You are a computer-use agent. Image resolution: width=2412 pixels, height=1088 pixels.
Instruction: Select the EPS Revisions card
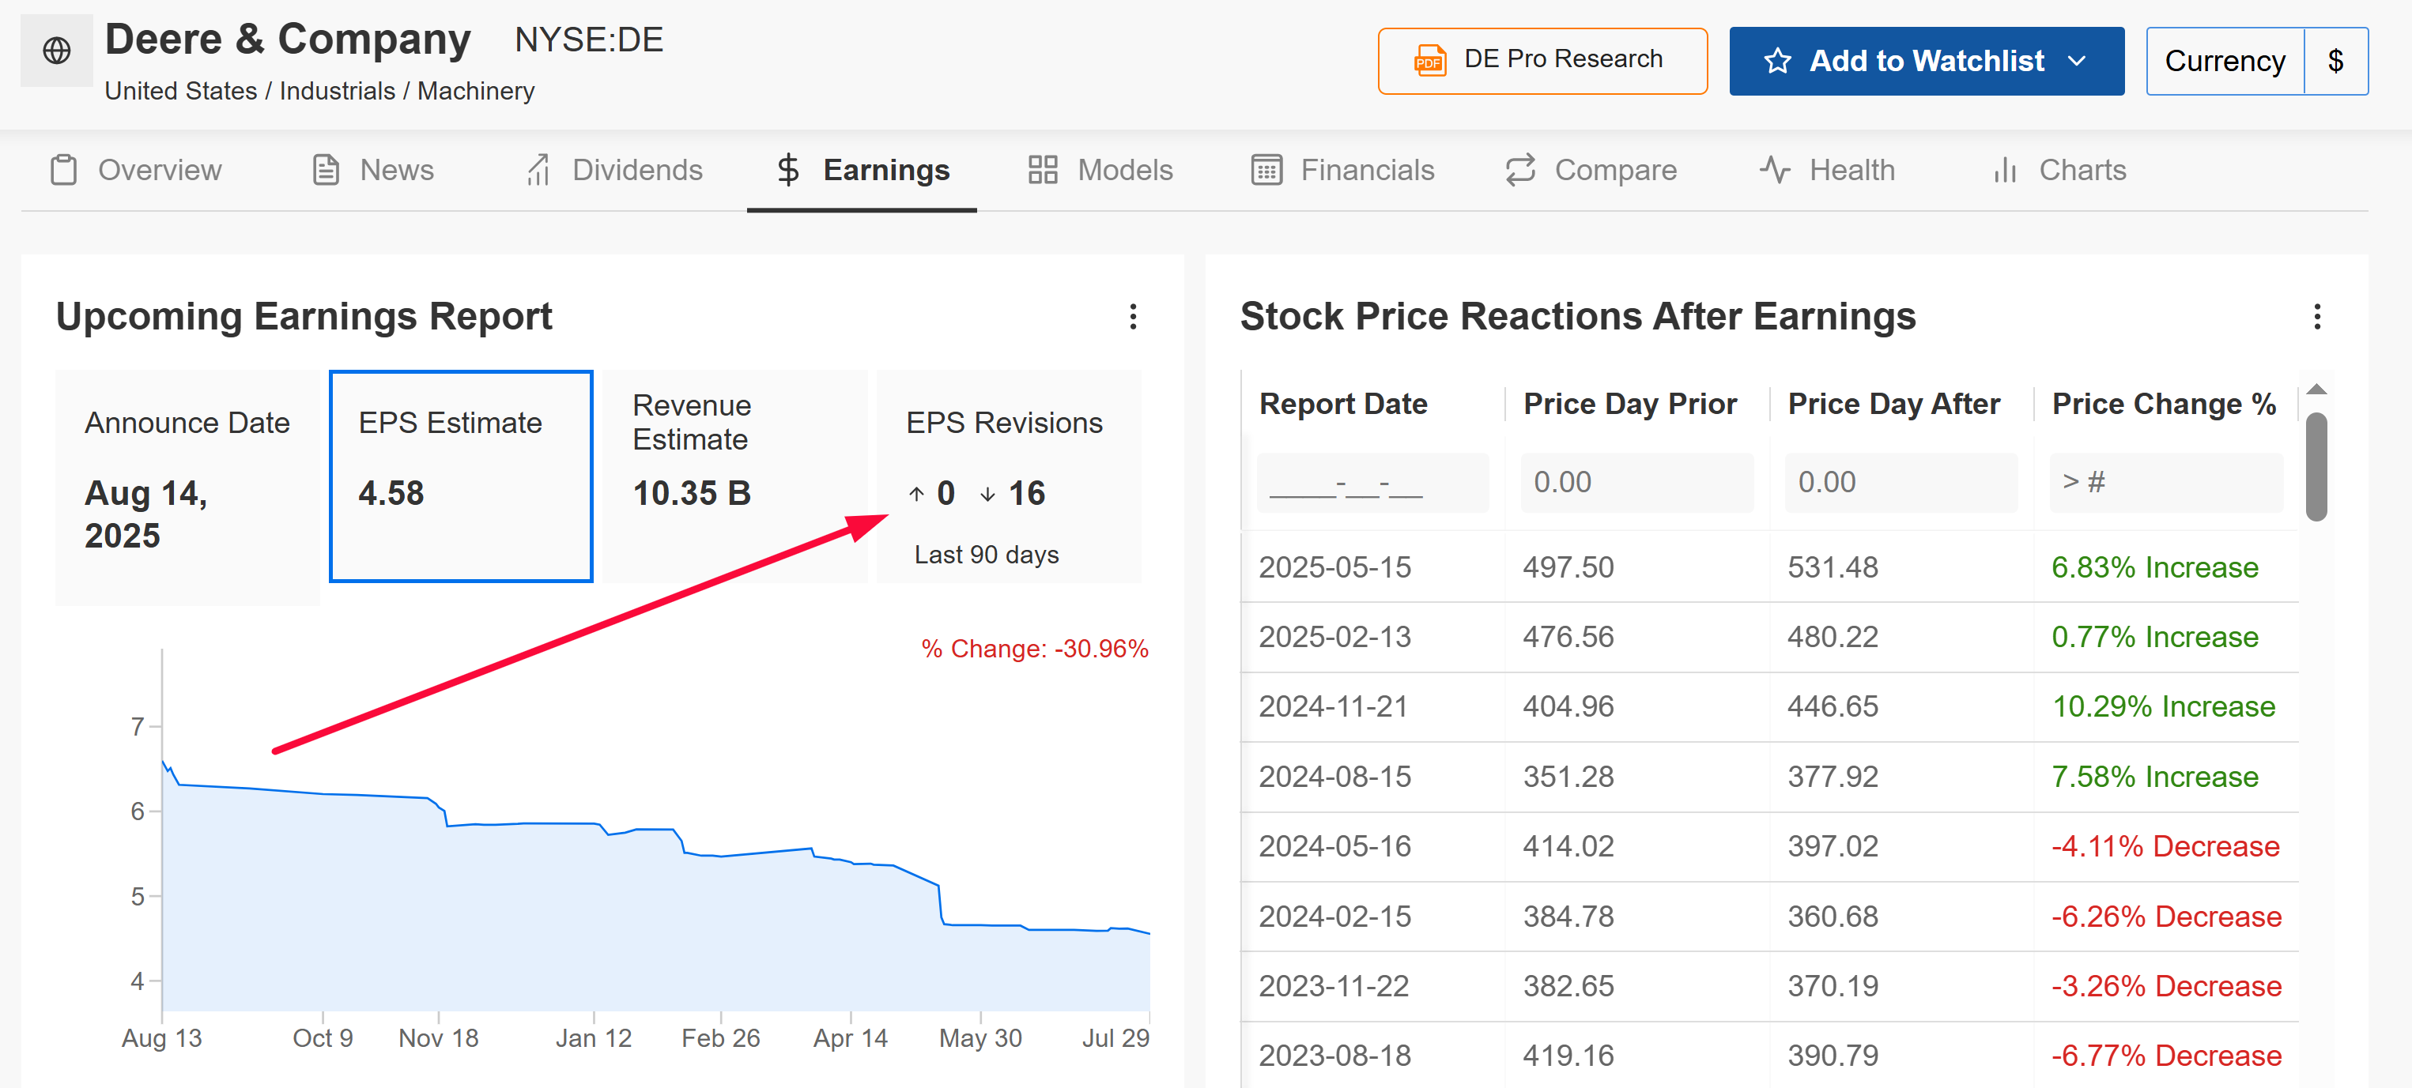(1009, 476)
